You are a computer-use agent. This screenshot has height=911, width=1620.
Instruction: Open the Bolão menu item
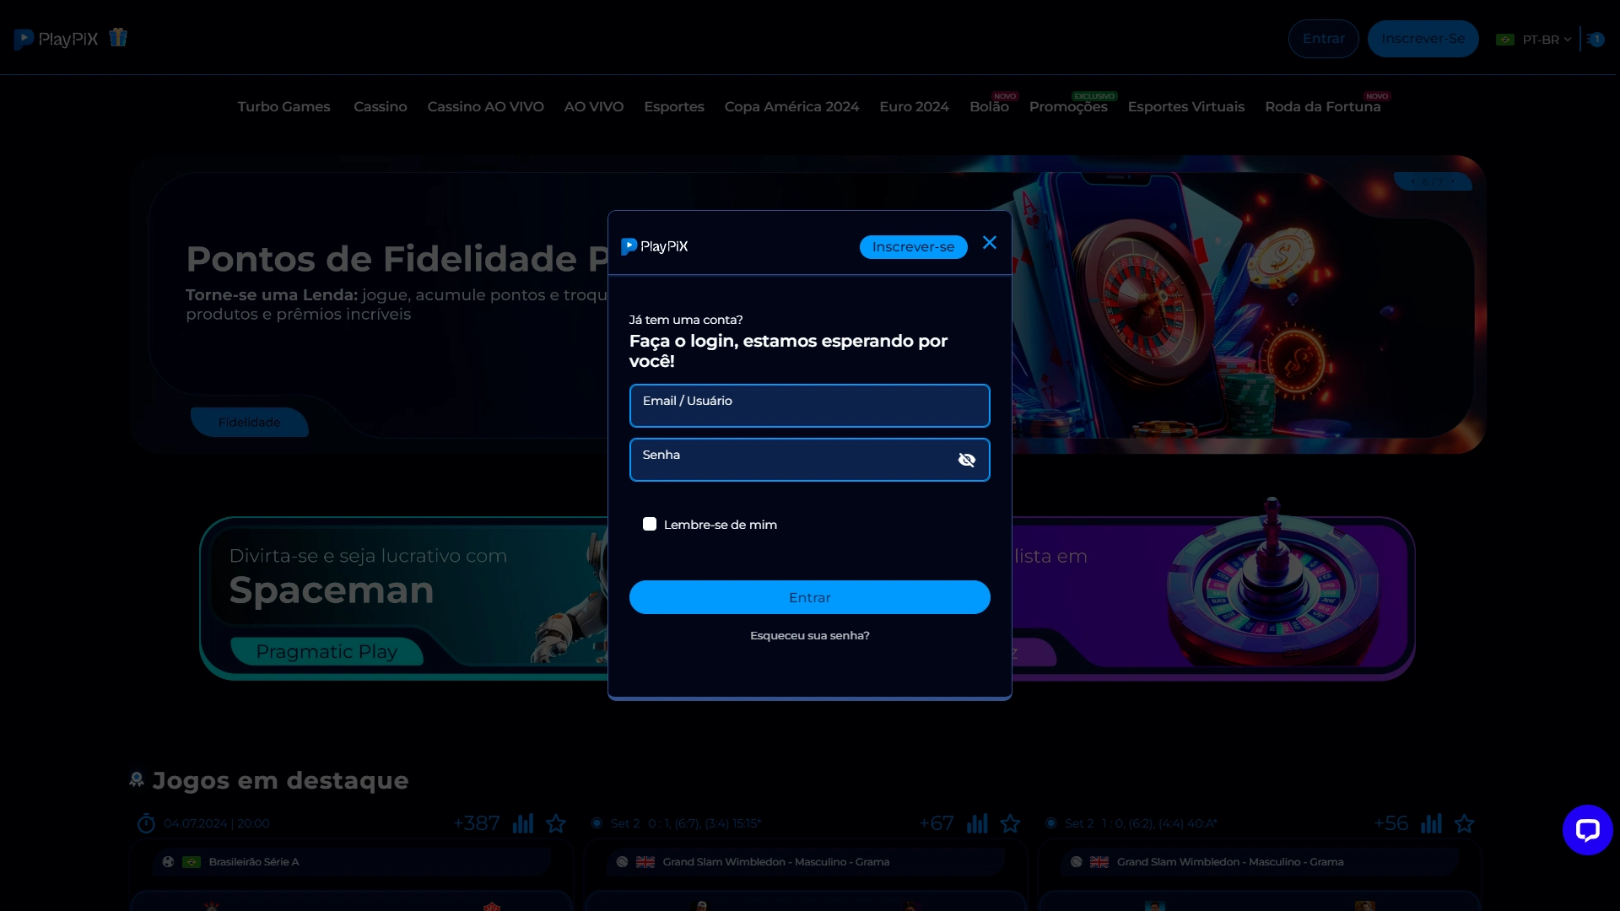(989, 106)
